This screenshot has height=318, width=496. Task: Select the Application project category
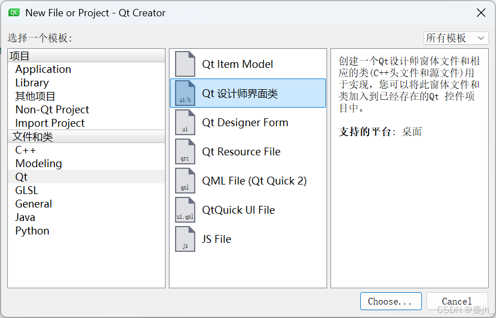(x=86, y=69)
